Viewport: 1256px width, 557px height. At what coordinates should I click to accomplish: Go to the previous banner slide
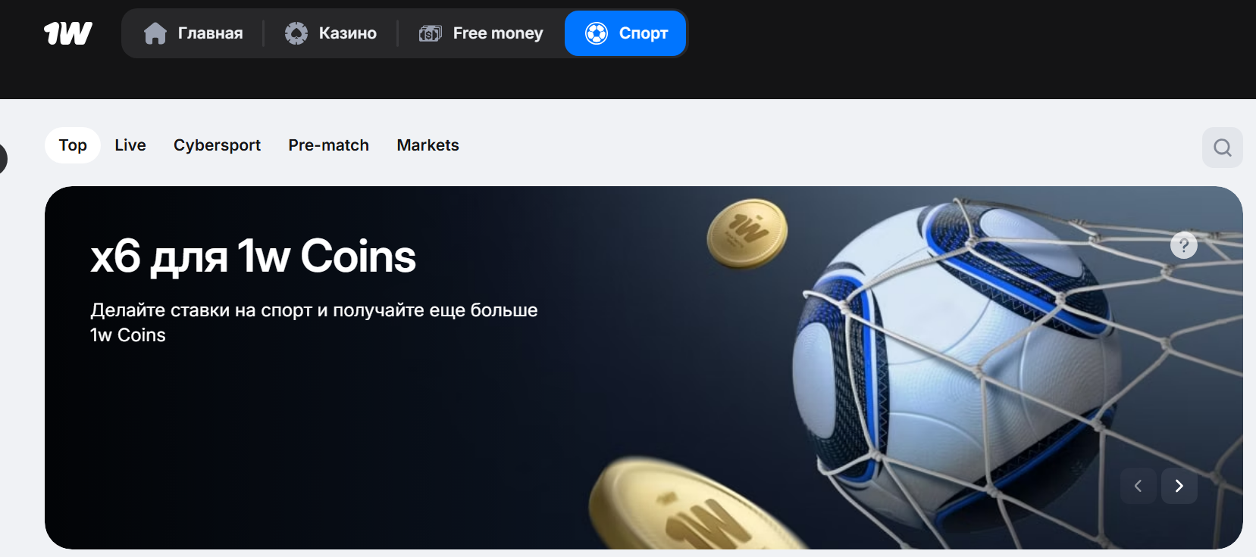(x=1139, y=486)
